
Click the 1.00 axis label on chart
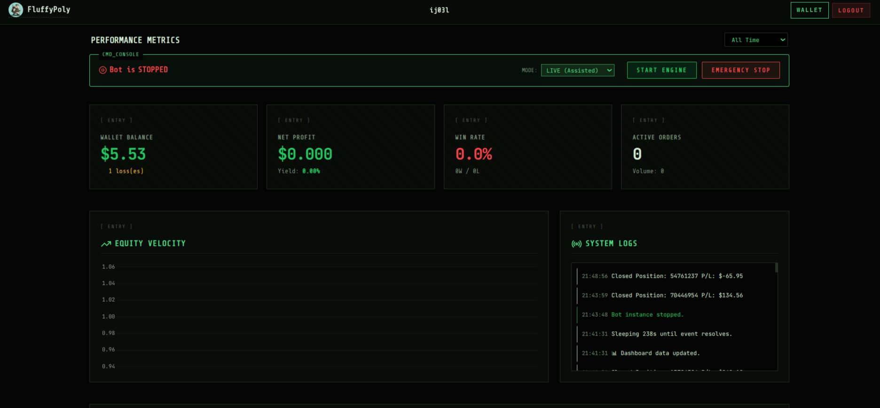point(109,316)
